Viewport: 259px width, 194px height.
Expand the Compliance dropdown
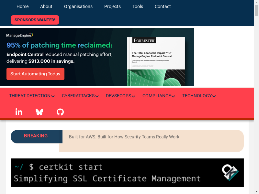(159, 96)
